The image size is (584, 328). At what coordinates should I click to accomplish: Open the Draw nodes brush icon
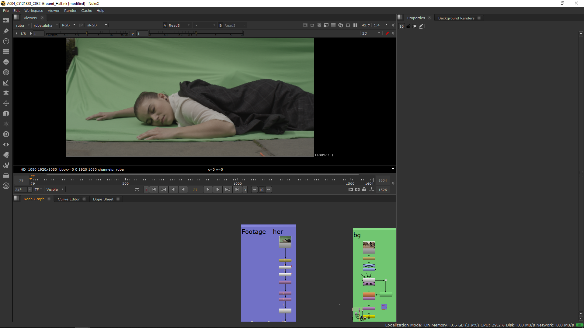pyautogui.click(x=6, y=31)
